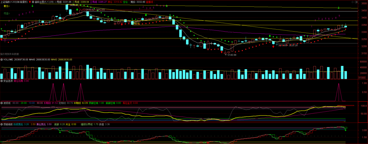
Task: Click the 长期线: 81.52 readout
Action: (51, 103)
